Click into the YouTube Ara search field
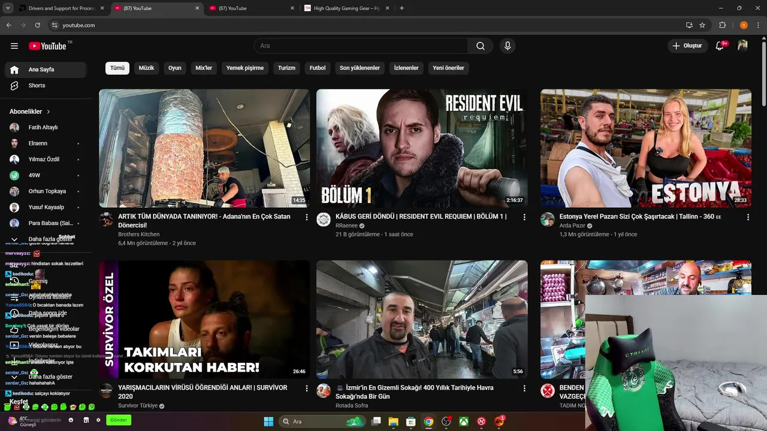 coord(361,46)
